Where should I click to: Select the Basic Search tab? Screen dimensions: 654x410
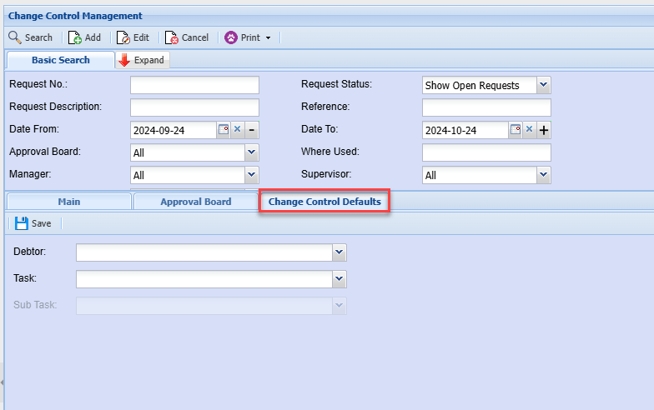pyautogui.click(x=60, y=60)
